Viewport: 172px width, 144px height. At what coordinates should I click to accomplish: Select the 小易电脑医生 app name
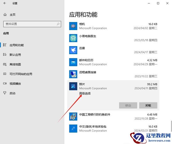click(x=88, y=36)
